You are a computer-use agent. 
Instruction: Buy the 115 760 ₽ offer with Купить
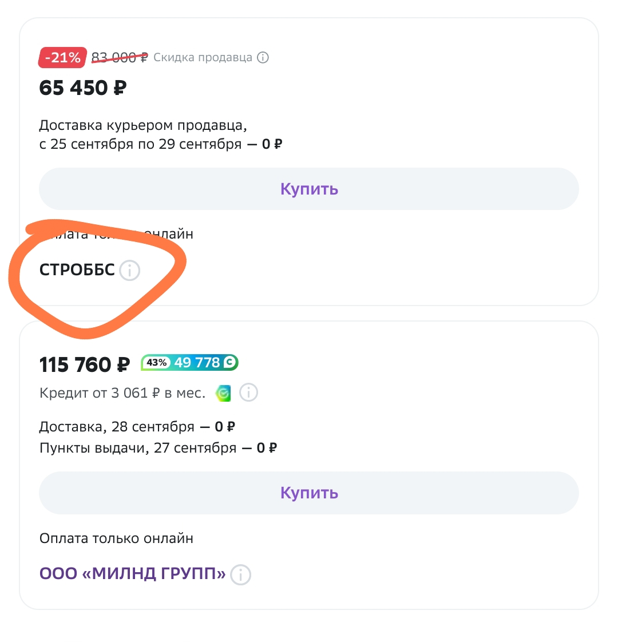[309, 493]
